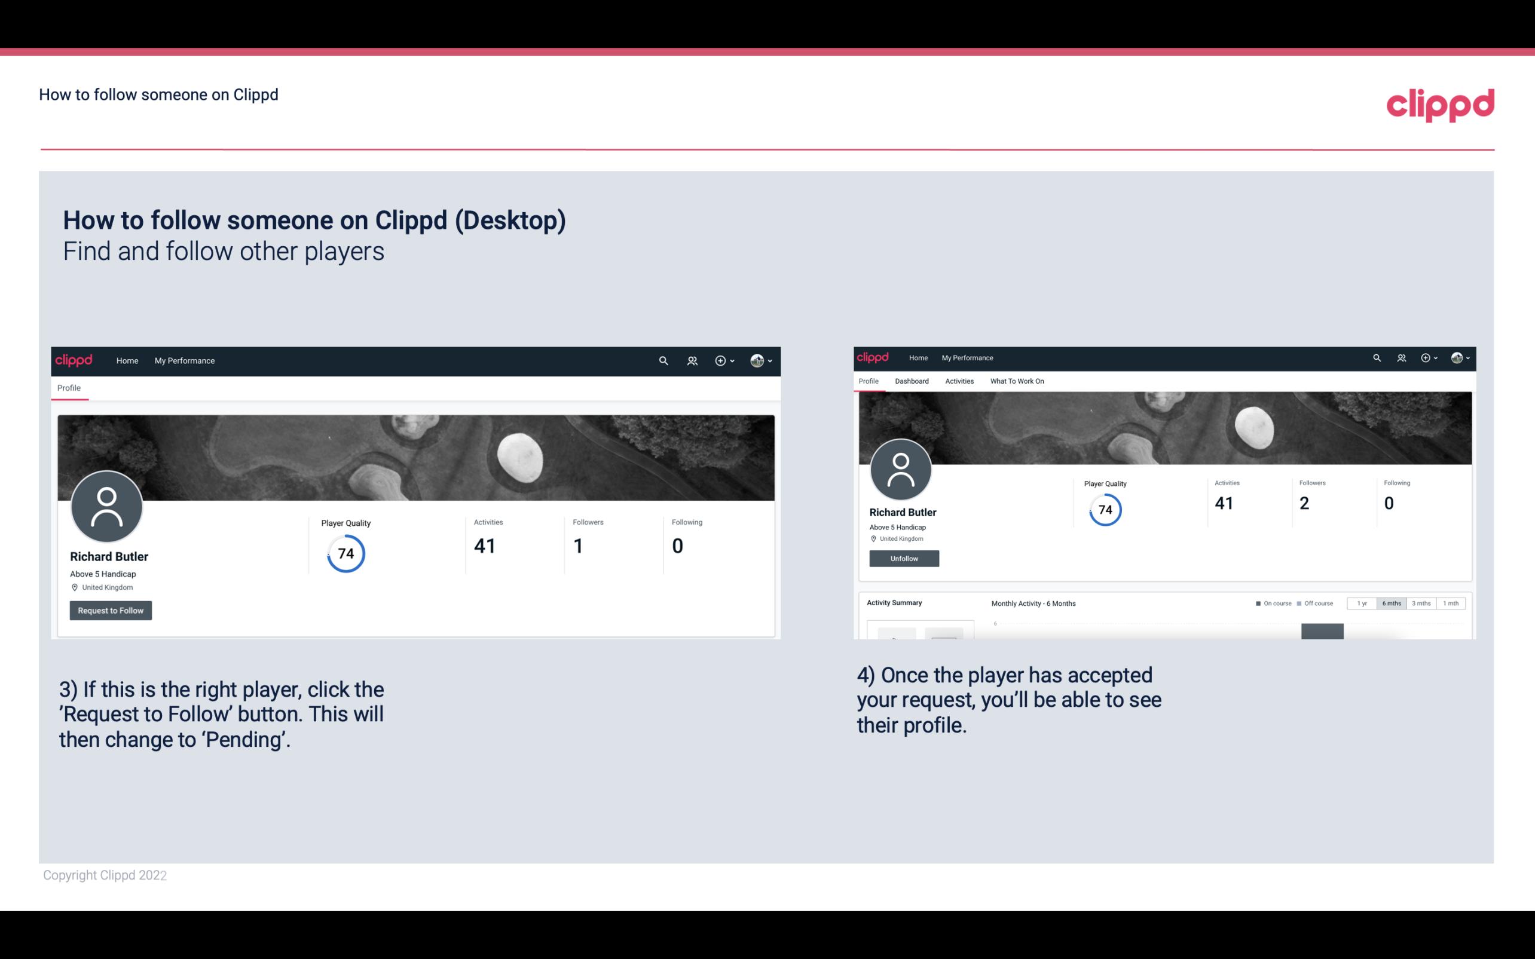Select the 'My Performance' menu item
Screen dimensions: 1535x959
pyautogui.click(x=184, y=360)
